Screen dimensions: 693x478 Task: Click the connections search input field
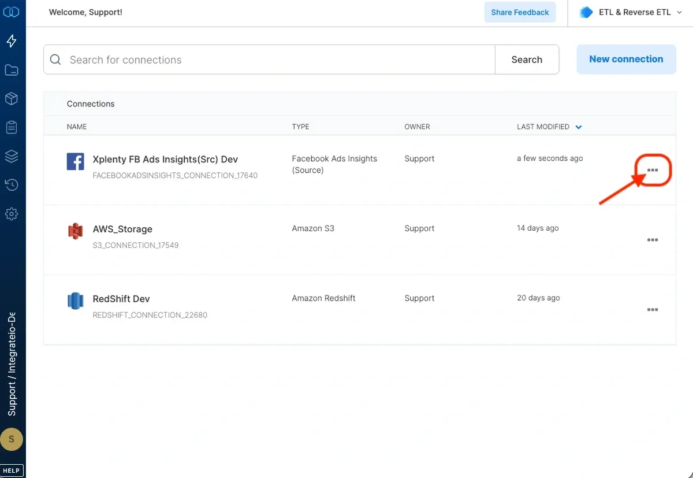pyautogui.click(x=231, y=59)
